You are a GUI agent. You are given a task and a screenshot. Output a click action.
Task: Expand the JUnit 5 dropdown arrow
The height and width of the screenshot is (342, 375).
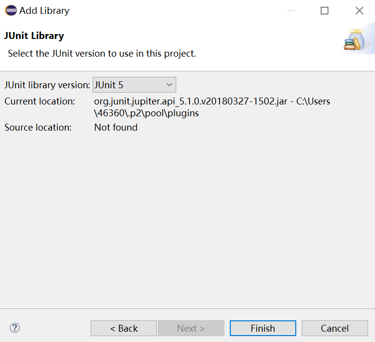(x=169, y=85)
